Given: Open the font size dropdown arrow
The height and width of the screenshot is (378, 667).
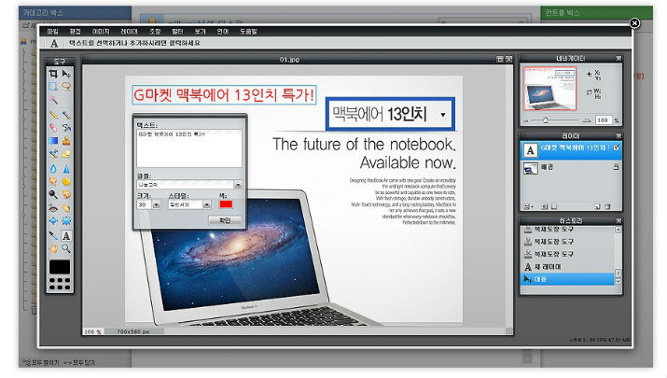Looking at the screenshot, I should pyautogui.click(x=156, y=205).
